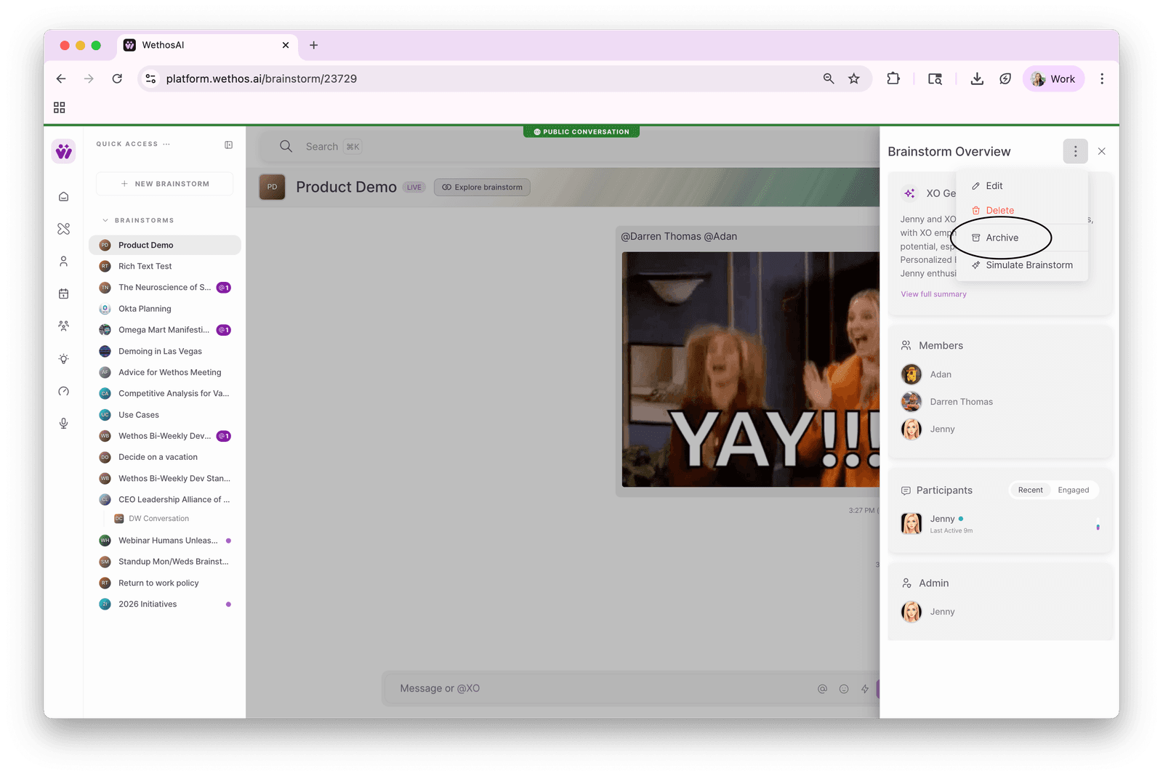This screenshot has width=1163, height=776.
Task: Click the browser zoom magnifier icon
Action: coord(829,78)
